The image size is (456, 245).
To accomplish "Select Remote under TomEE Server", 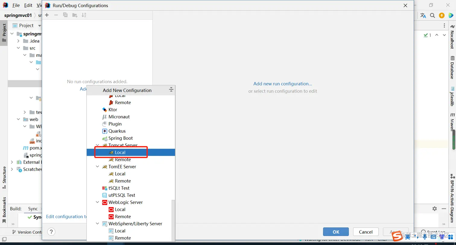I will [131, 181].
